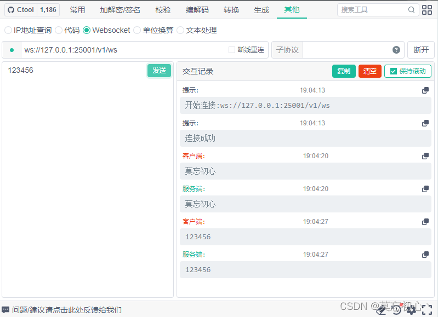Click the search magnifier icon
Viewport: 438px width, 317px height.
(x=411, y=10)
